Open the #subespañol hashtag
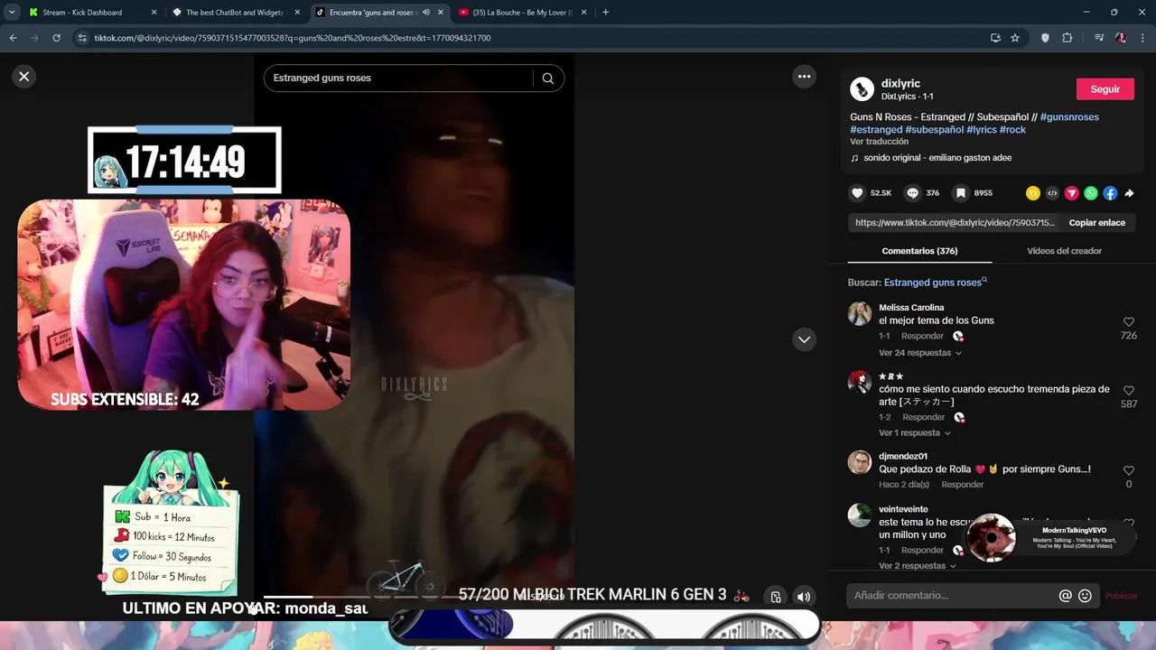The image size is (1156, 650). [x=935, y=130]
